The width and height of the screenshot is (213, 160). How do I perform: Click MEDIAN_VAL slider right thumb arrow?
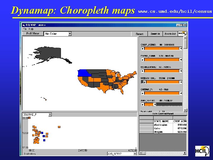coord(181,82)
